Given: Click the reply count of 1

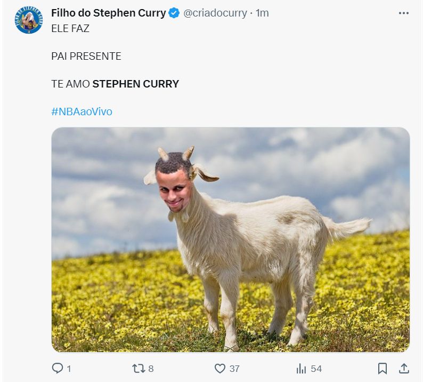Looking at the screenshot, I should (x=69, y=369).
